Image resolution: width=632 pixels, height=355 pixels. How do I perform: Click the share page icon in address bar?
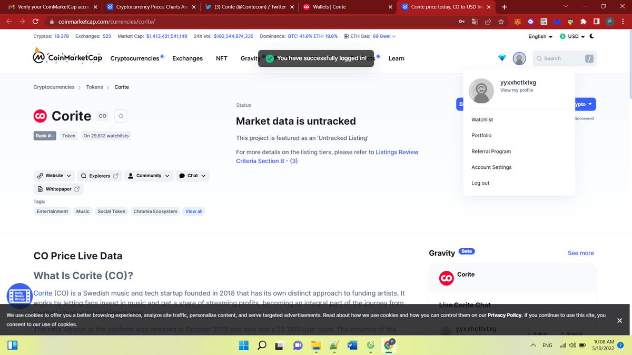488,22
